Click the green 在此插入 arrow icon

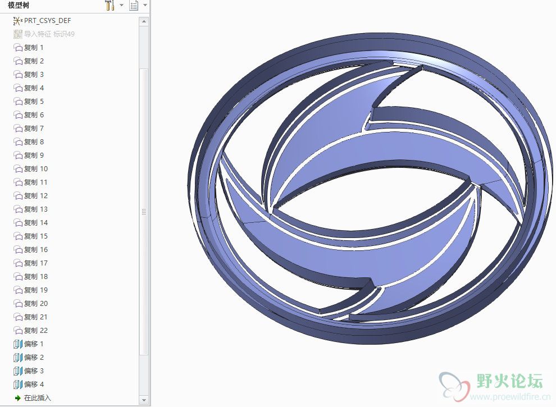click(18, 398)
